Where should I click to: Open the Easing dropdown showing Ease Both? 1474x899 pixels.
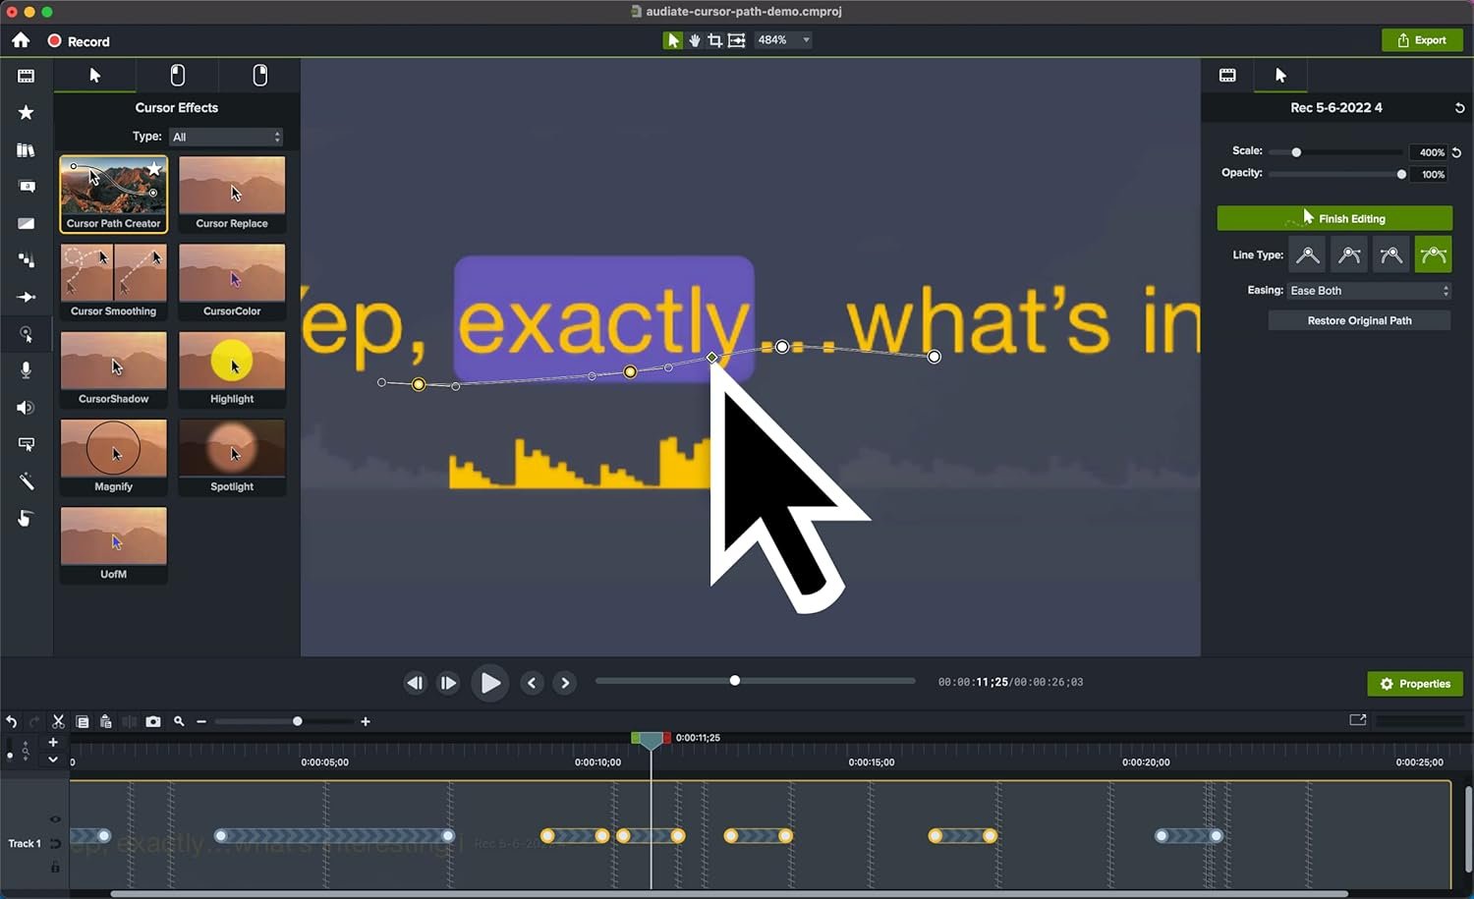click(x=1369, y=291)
